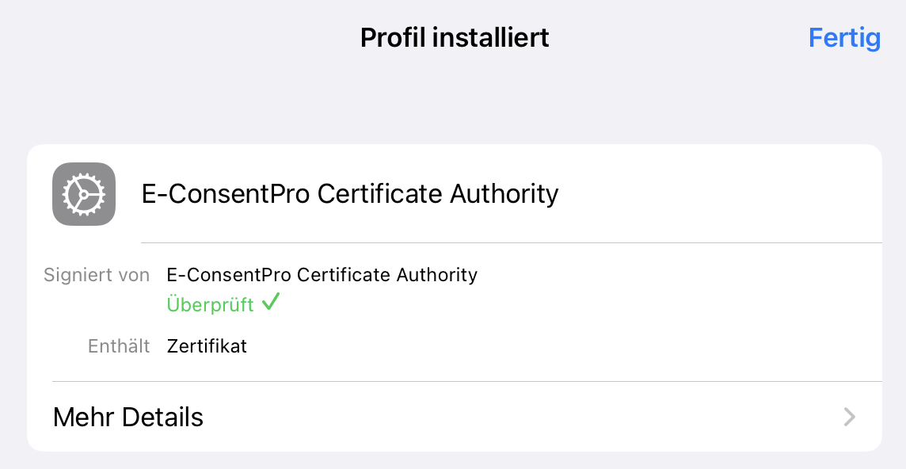Click the signer name E-ConsentPro Certificate Authority
The height and width of the screenshot is (469, 906).
click(322, 275)
